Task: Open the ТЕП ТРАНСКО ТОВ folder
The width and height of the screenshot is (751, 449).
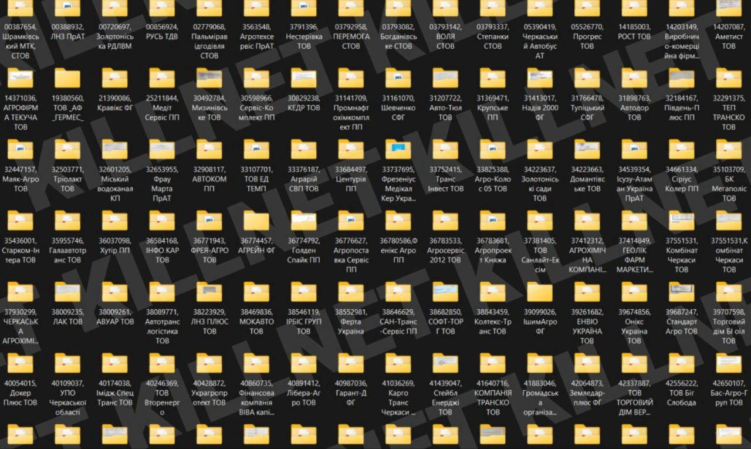Action: [729, 78]
